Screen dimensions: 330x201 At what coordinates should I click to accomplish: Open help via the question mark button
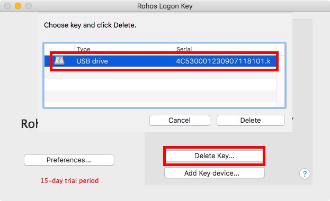click(x=305, y=173)
